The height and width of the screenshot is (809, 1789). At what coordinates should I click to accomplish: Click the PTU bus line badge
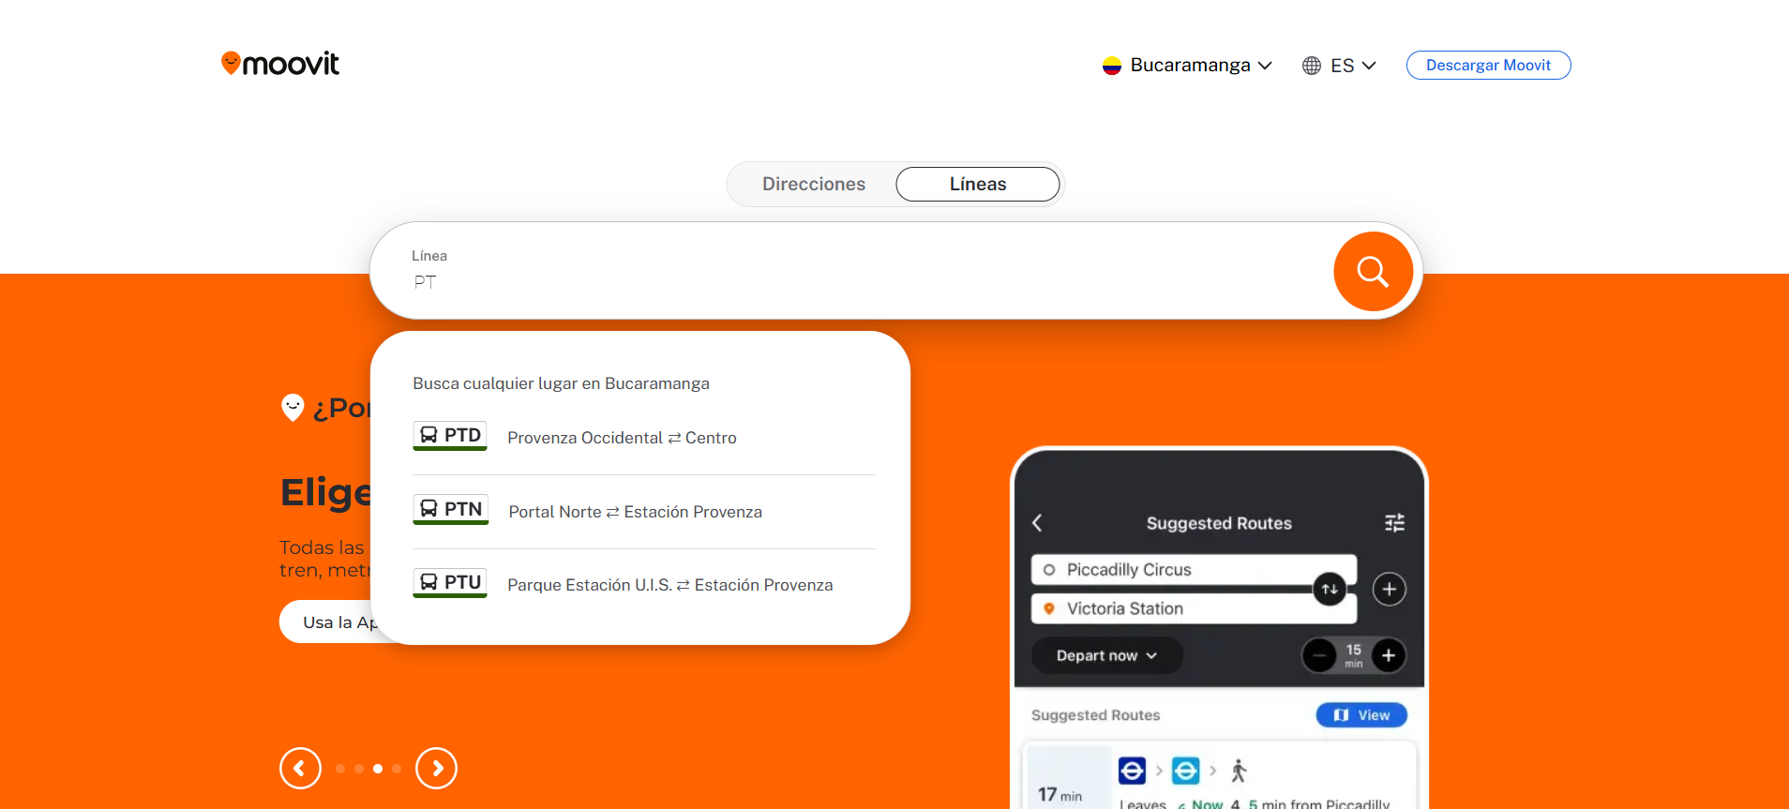point(450,582)
